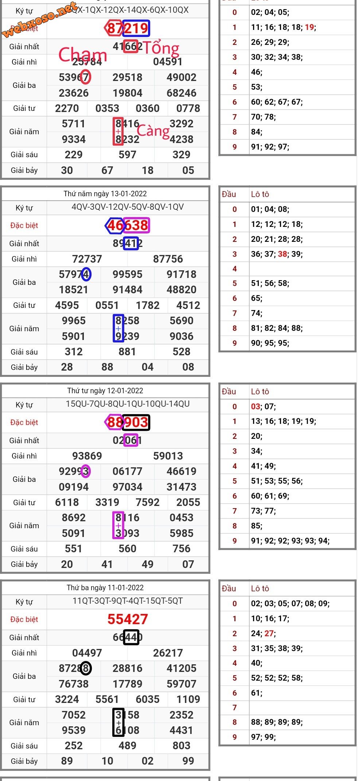
Task: Click the date header 'Thứ ba ngày 11-01-2022'
Action: [105, 588]
